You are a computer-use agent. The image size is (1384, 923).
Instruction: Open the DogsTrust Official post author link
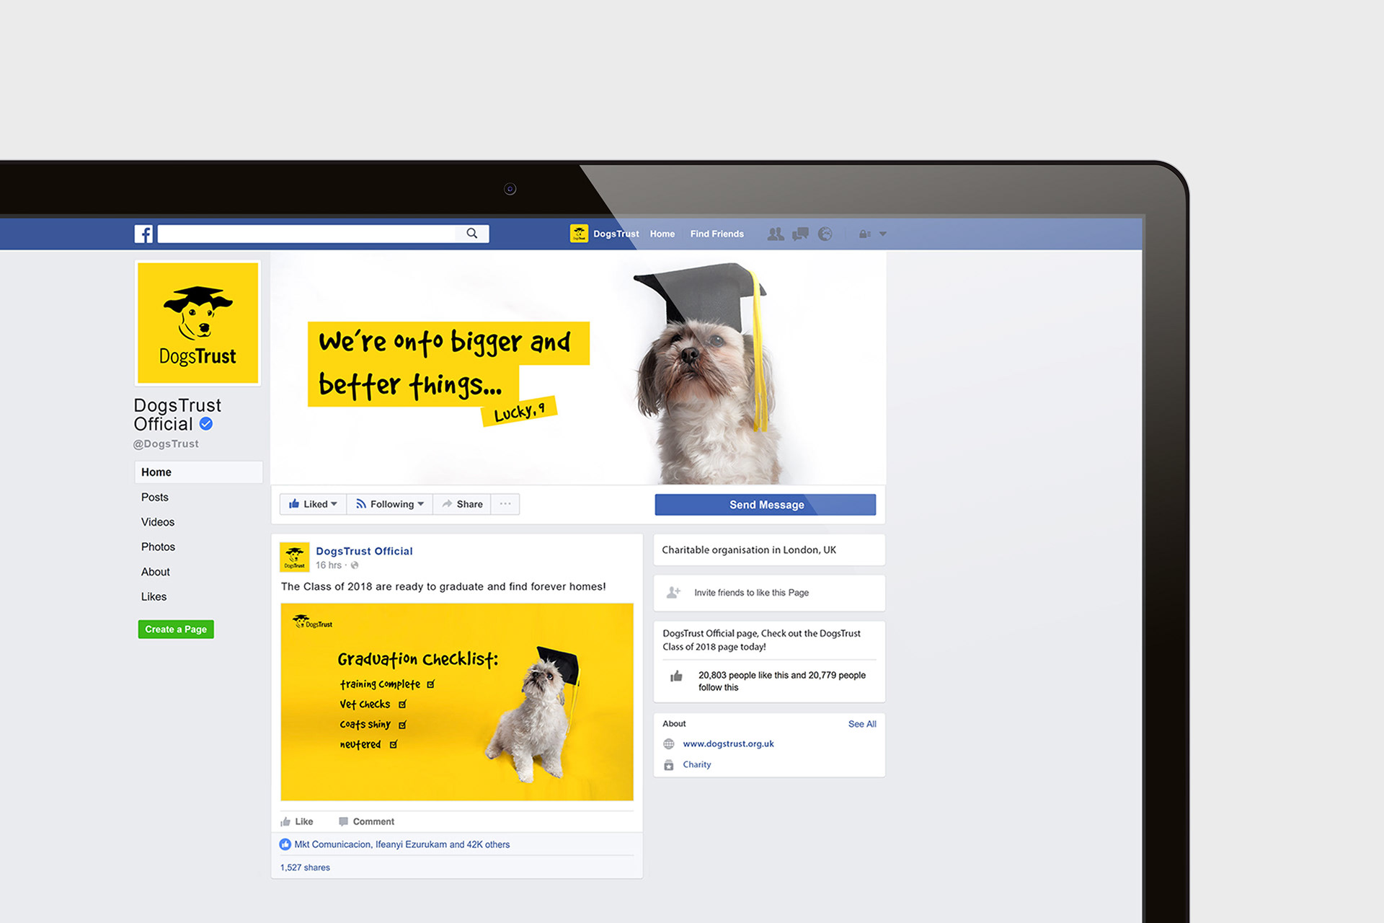pos(364,551)
